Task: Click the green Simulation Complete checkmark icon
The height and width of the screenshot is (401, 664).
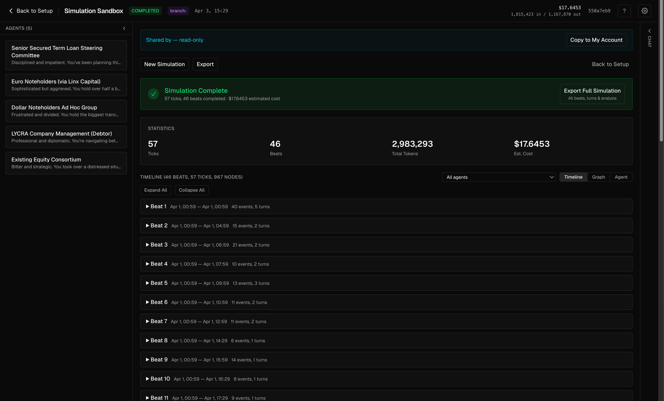Action: pos(153,94)
